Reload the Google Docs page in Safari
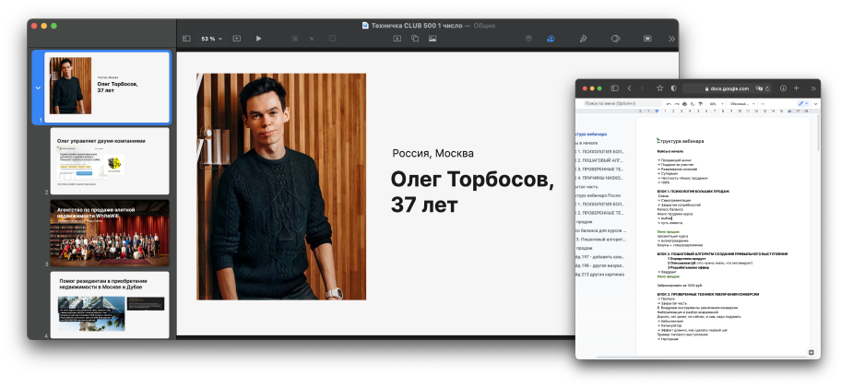 [x=767, y=88]
